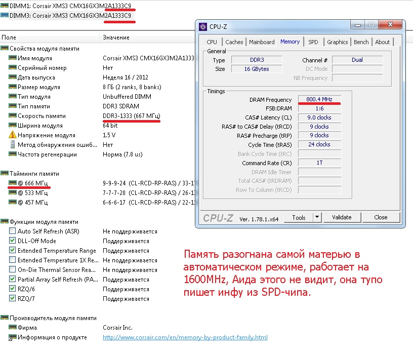The height and width of the screenshot is (353, 413).
Task: Switch to the CPU tab in CPU-Z
Action: tap(212, 42)
